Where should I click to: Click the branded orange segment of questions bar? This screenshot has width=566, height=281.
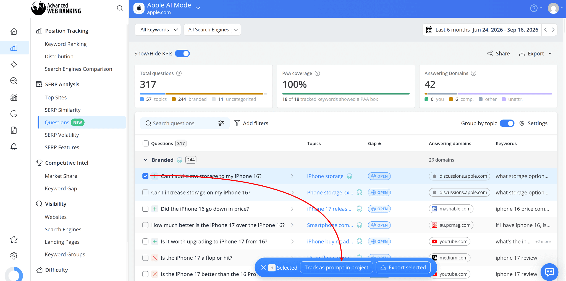tap(214, 94)
